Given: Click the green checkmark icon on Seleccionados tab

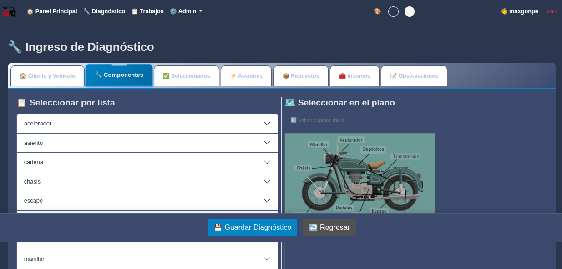Looking at the screenshot, I should click(x=166, y=75).
